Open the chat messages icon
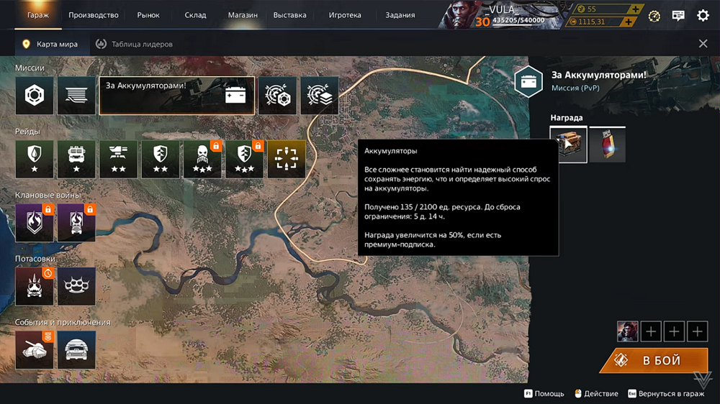The image size is (720, 404). (x=678, y=16)
